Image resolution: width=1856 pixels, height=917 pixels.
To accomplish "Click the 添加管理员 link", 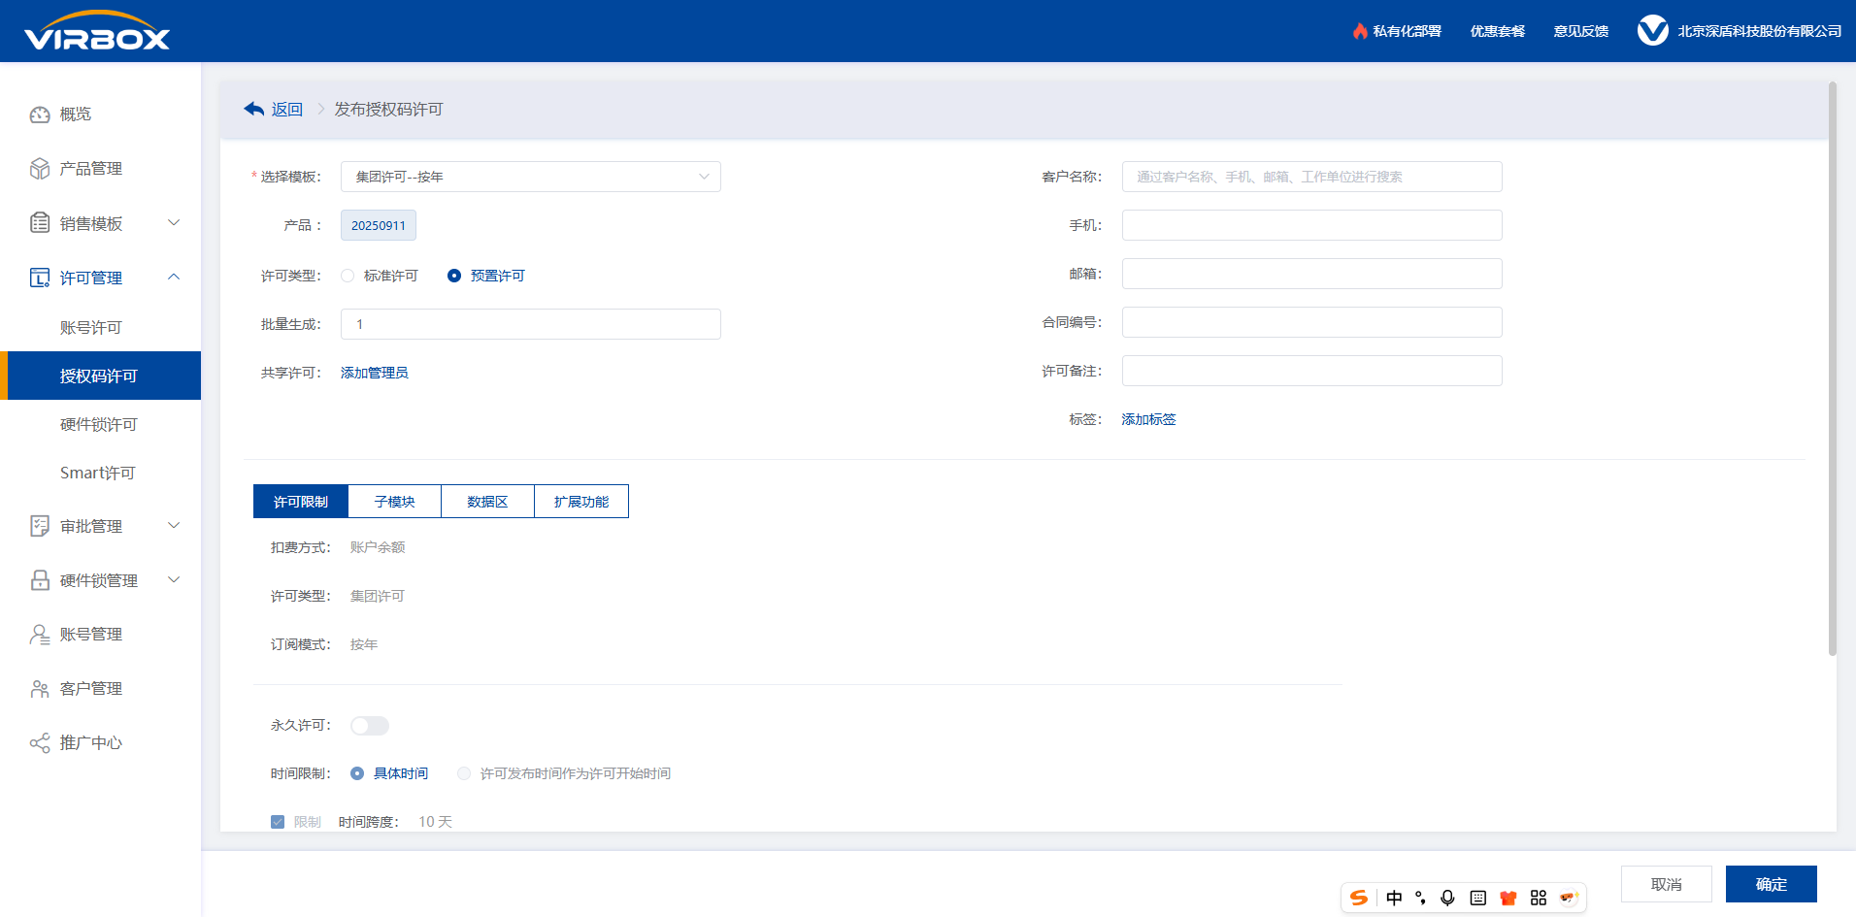I will click(375, 373).
